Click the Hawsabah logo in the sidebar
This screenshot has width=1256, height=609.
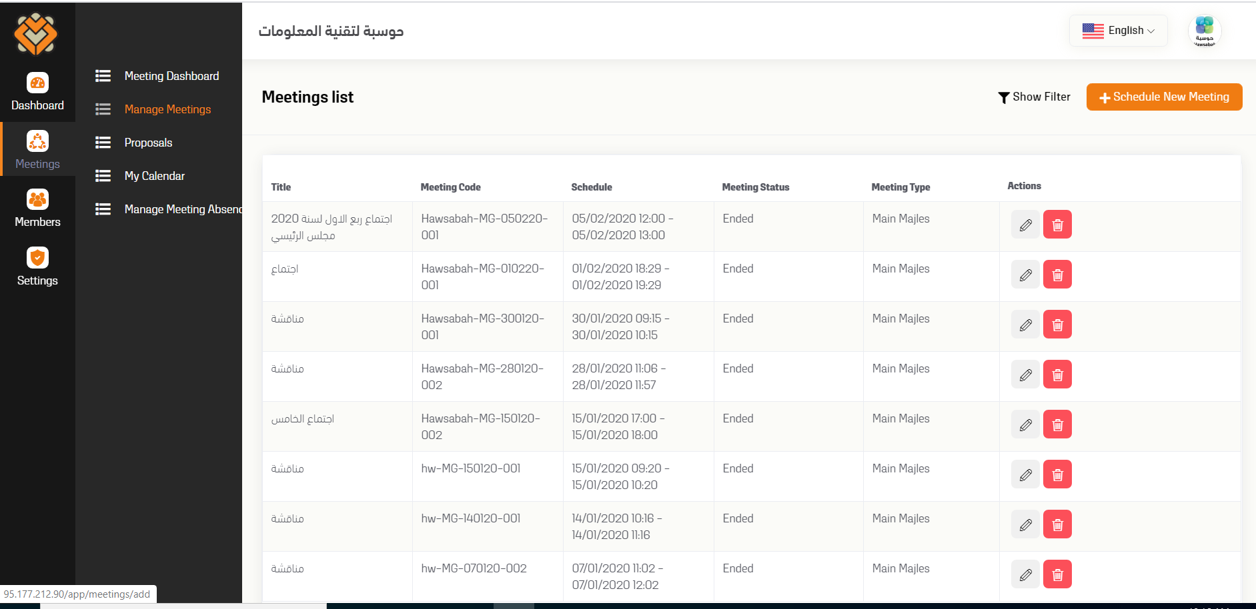36,34
